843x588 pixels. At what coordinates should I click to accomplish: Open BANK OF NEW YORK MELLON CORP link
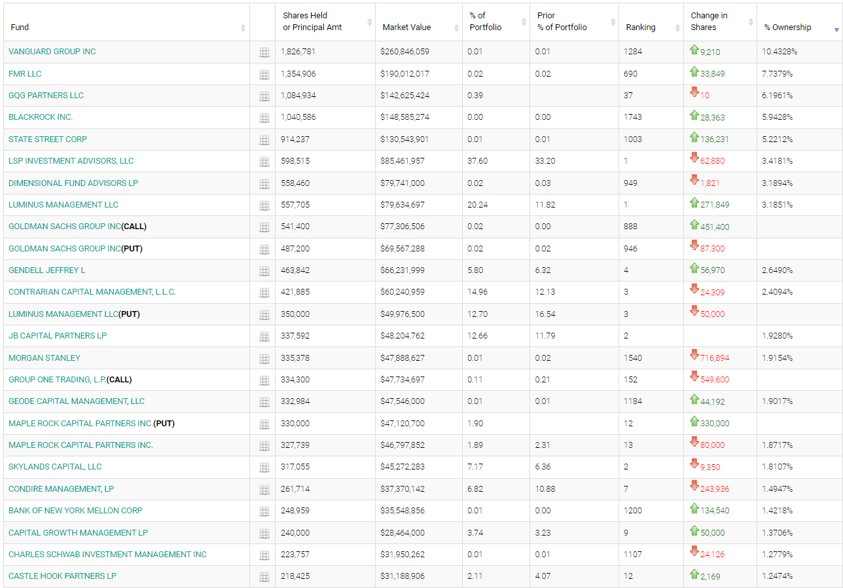click(76, 511)
